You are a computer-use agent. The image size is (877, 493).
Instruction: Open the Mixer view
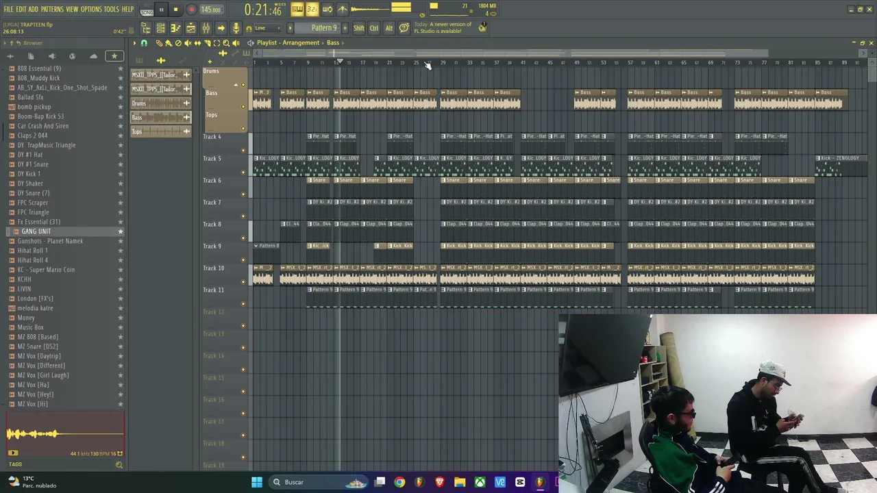pos(206,28)
